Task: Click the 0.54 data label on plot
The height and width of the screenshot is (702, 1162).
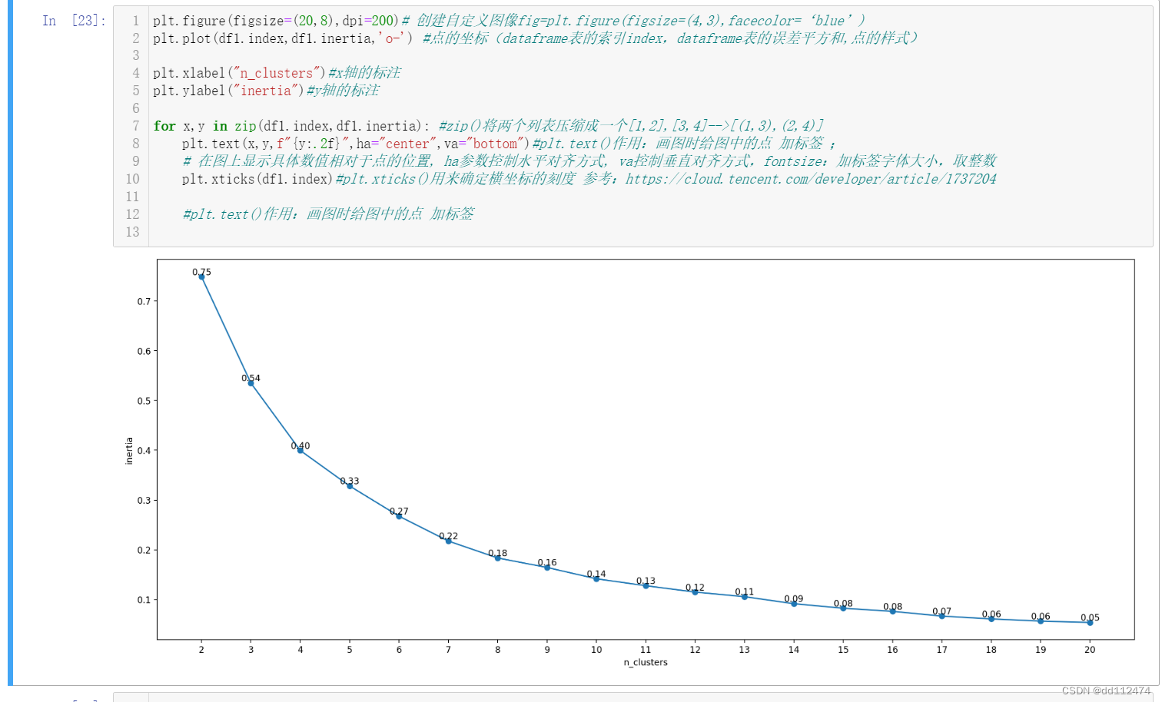Action: pos(251,378)
